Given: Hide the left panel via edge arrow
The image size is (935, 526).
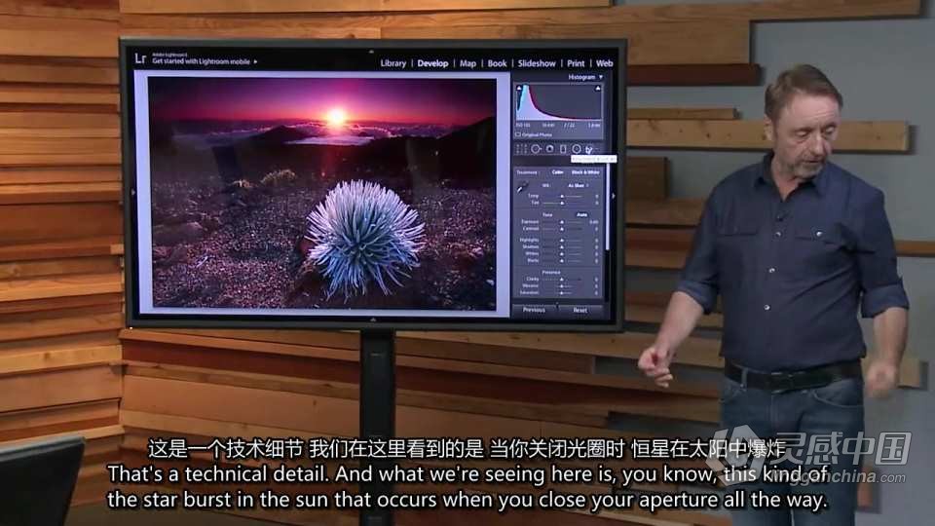Looking at the screenshot, I should coord(133,193).
